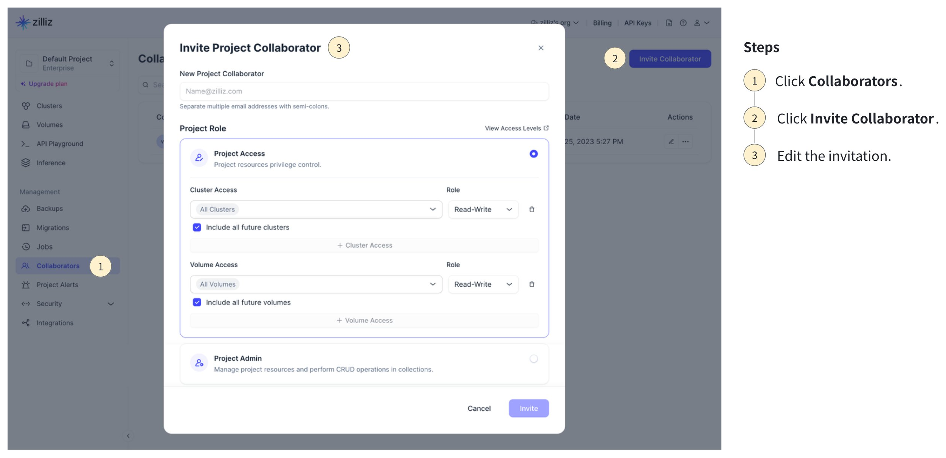This screenshot has width=946, height=458.
Task: Go to Project Alerts in sidebar
Action: [57, 285]
